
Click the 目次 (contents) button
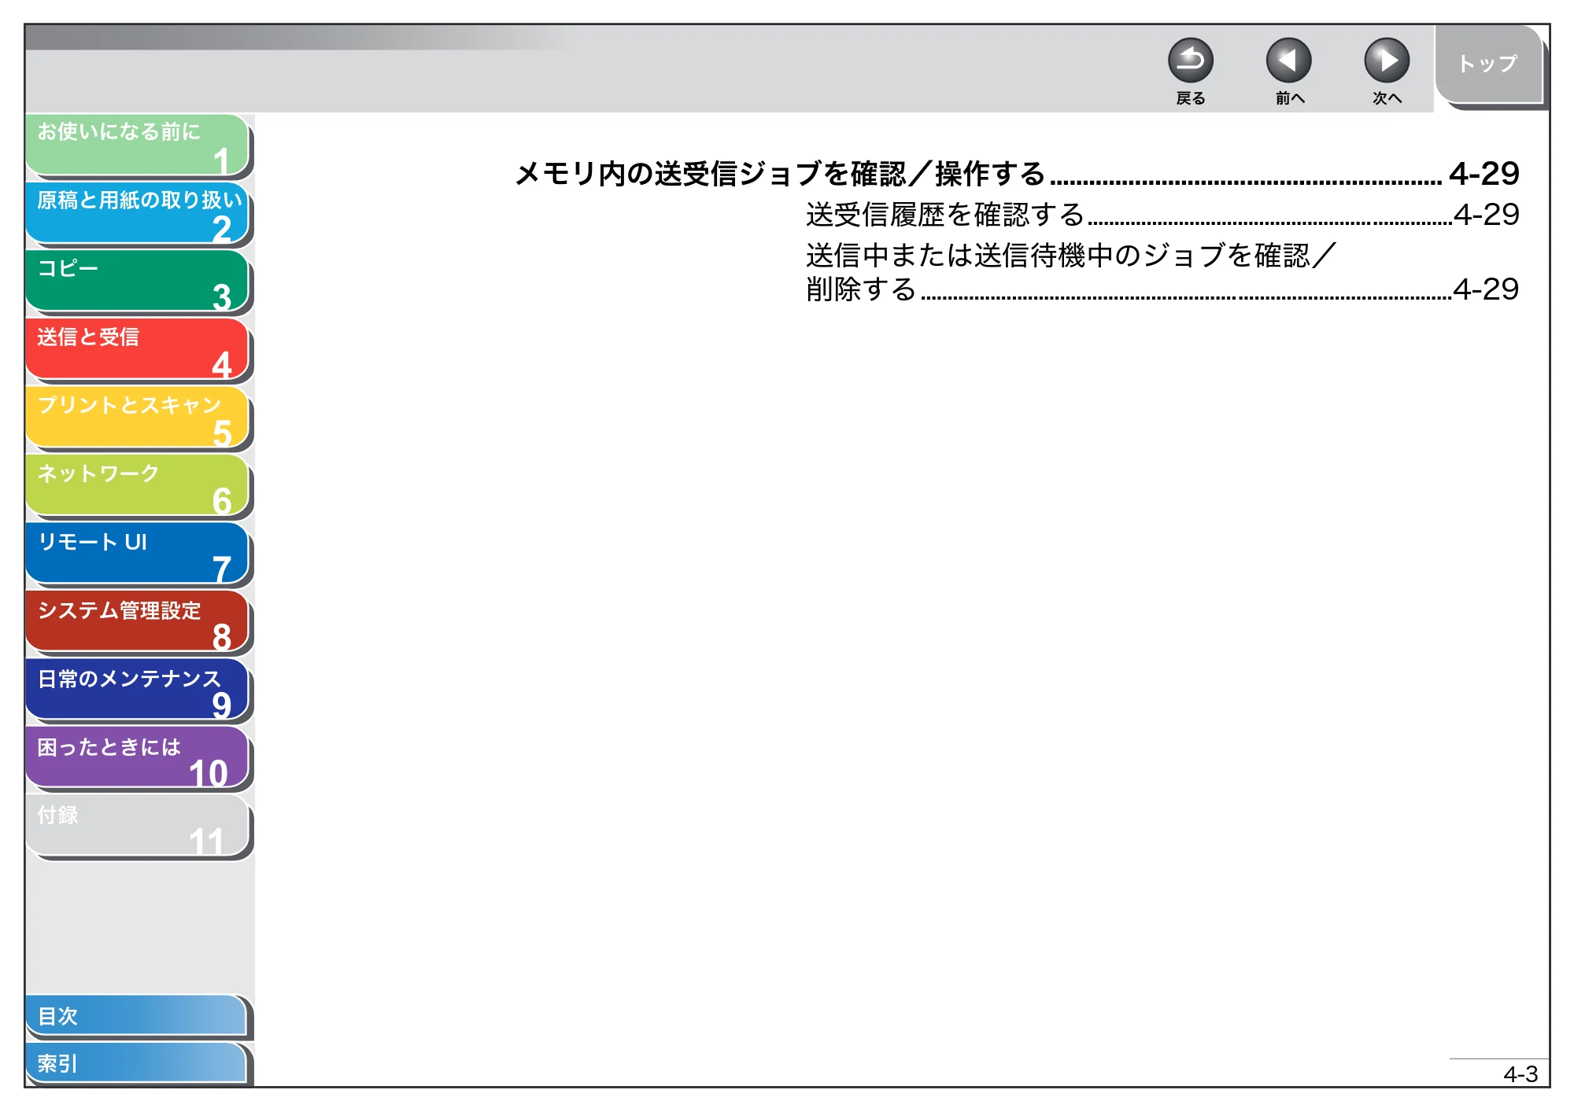coord(137,1016)
